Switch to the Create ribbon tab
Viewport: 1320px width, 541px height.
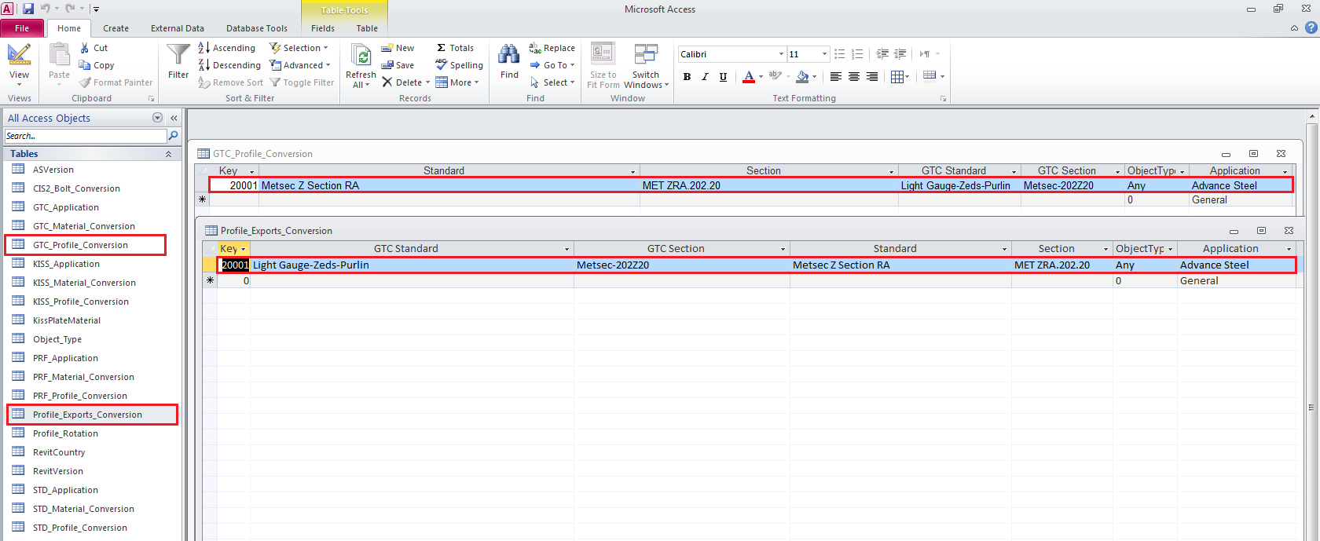[115, 28]
